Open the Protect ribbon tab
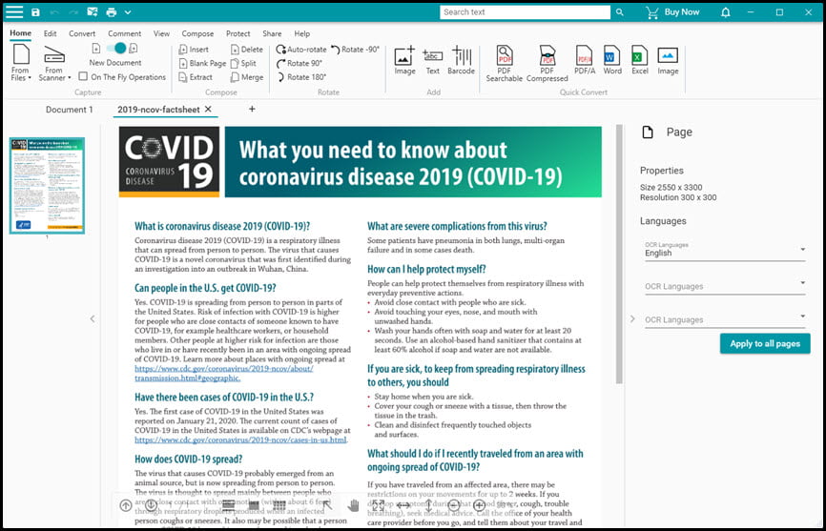Screen dimensions: 826x531 (x=238, y=33)
